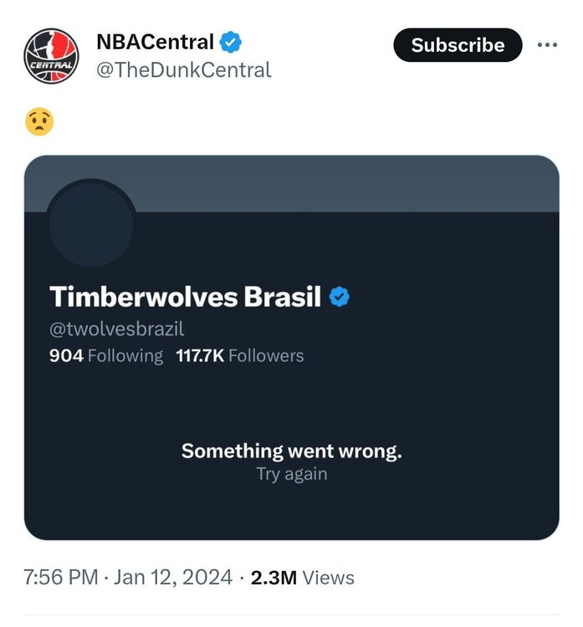The height and width of the screenshot is (627, 583).
Task: Open the three-dot more options menu
Action: pyautogui.click(x=547, y=44)
